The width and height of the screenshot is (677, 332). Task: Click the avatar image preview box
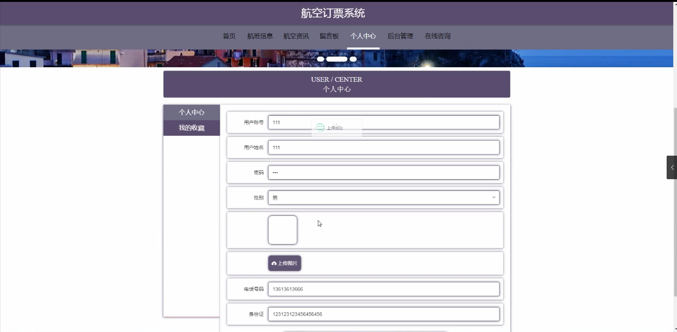[x=282, y=230]
